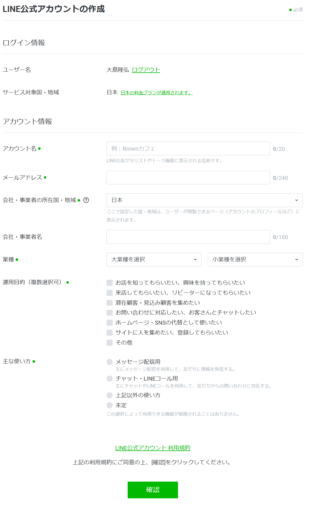Select the その他 checkbox
Screen dimensions: 309x505
tap(110, 343)
